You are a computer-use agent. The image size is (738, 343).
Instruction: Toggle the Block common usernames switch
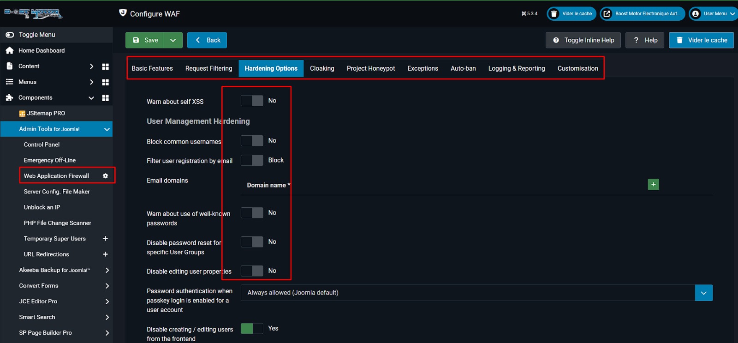(x=252, y=141)
